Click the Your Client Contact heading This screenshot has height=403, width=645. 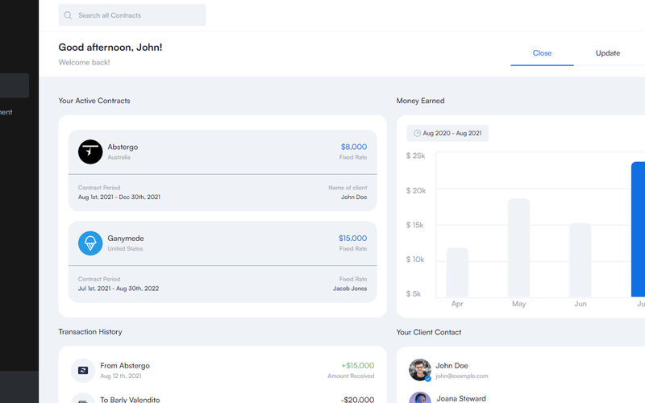point(429,332)
